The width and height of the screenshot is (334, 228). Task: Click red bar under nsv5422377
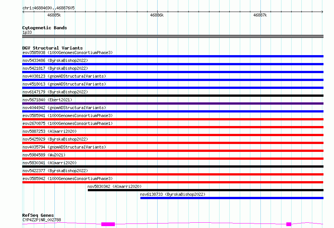pos(173,174)
